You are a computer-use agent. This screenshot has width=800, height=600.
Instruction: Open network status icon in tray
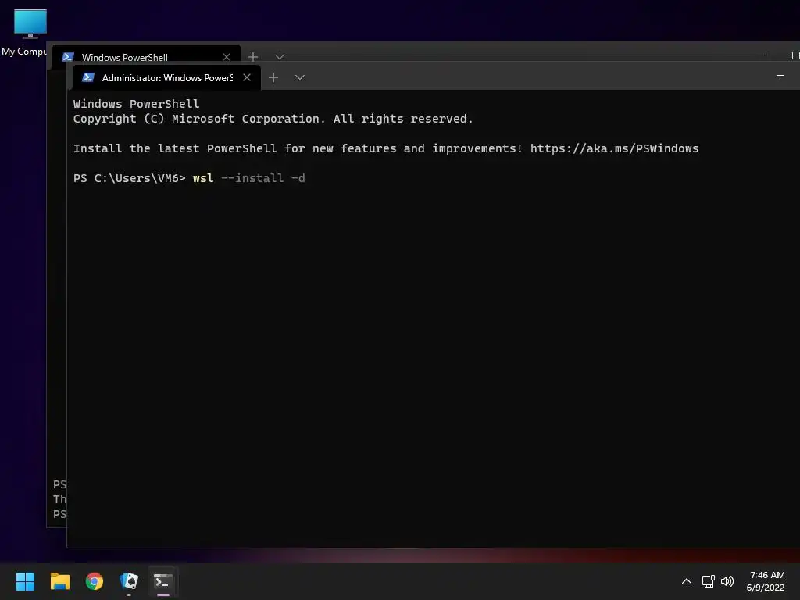708,581
